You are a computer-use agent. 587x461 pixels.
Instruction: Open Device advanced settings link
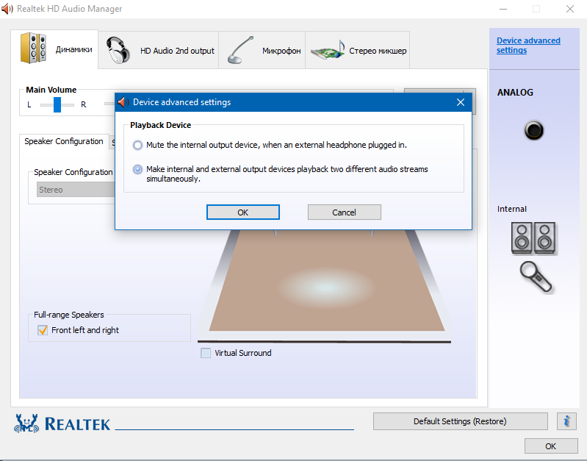pos(528,46)
